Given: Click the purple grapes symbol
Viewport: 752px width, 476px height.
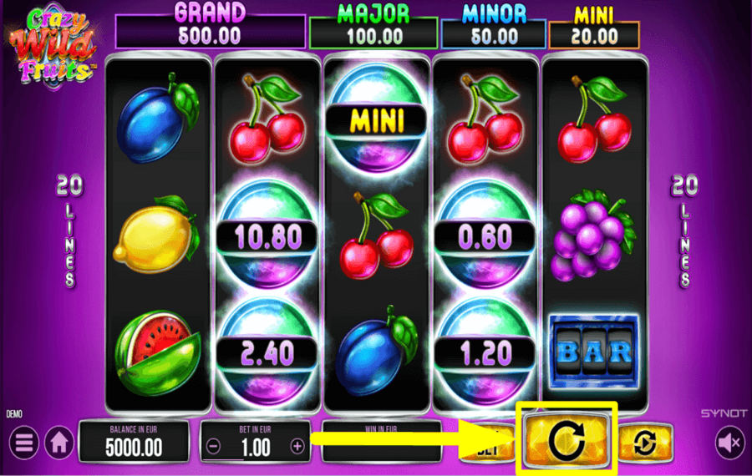Looking at the screenshot, I should coord(592,235).
